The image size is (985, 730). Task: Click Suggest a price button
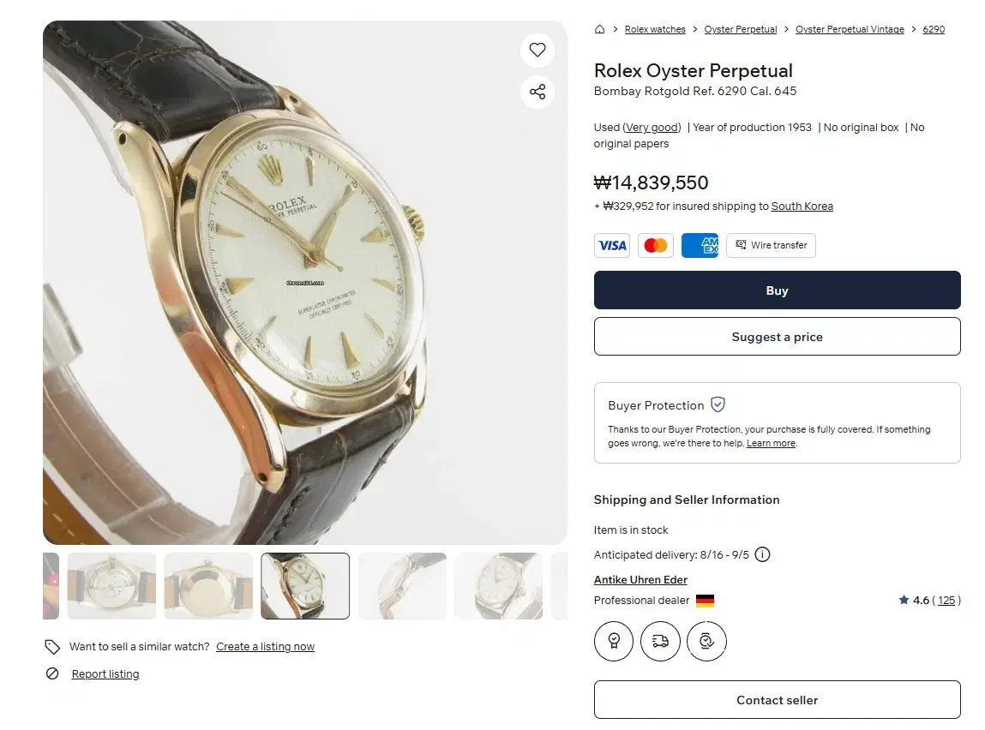[777, 337]
